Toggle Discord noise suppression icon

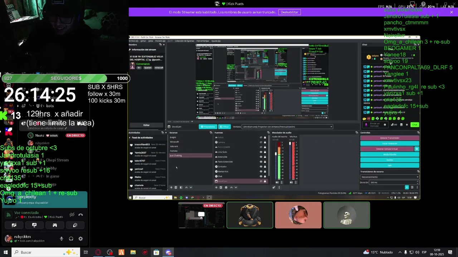point(72,215)
